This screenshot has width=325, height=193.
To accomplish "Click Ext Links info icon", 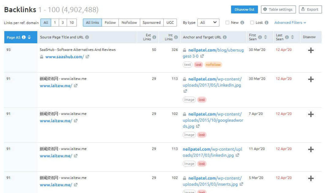I will coord(155,37).
